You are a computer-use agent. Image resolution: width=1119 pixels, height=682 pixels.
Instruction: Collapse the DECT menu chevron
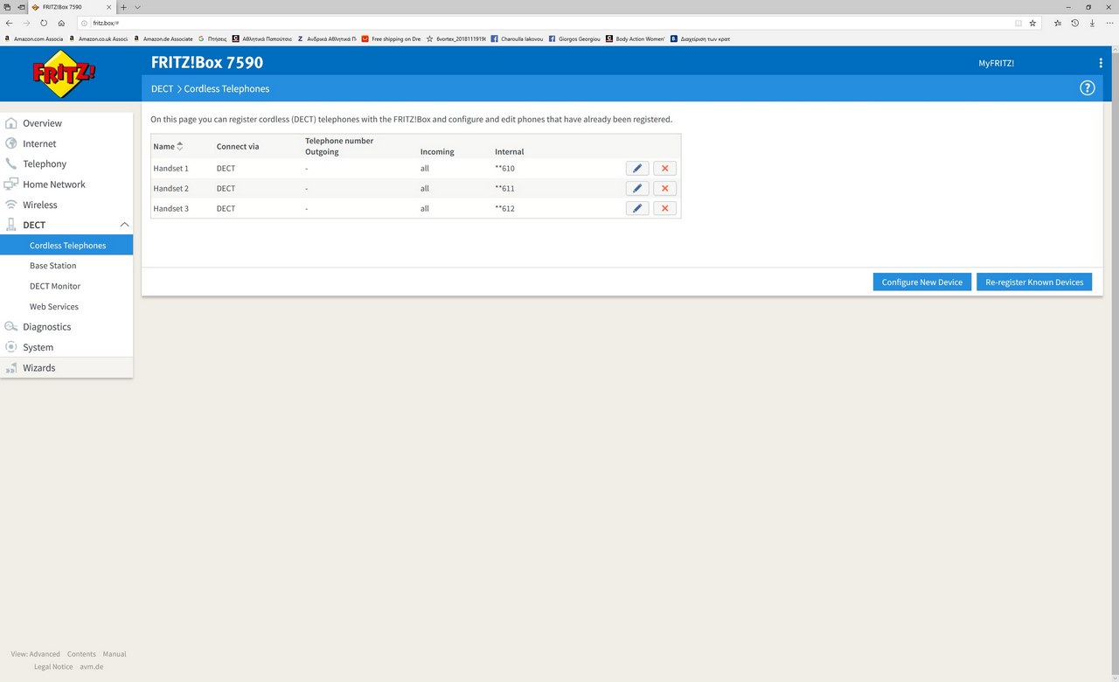[124, 225]
